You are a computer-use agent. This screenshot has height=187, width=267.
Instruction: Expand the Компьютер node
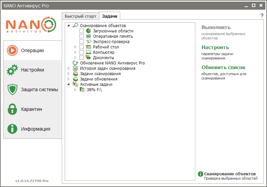click(x=75, y=52)
